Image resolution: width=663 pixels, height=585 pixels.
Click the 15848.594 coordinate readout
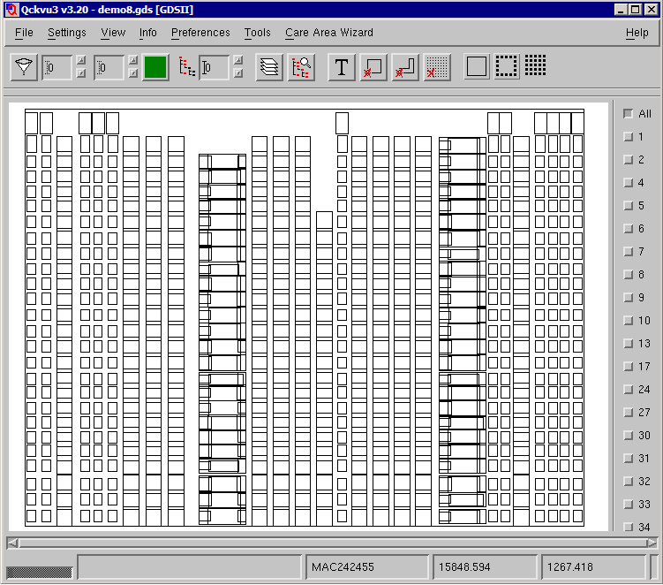click(464, 566)
